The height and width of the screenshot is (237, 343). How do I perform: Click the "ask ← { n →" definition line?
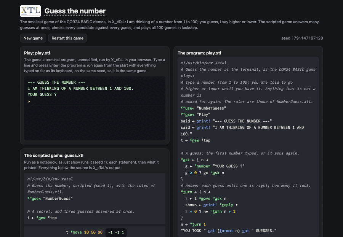coord(194,160)
